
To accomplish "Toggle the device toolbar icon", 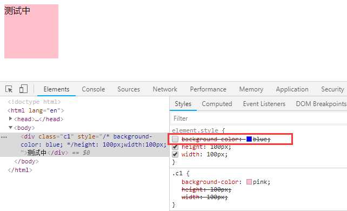I will [23, 89].
